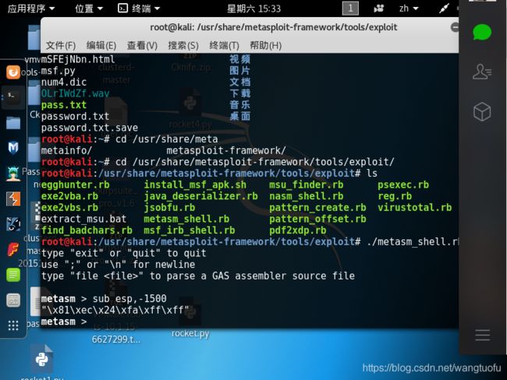Viewport: 507px width, 380px height.
Task: Open the 应用程序 applications menu
Action: (31, 9)
